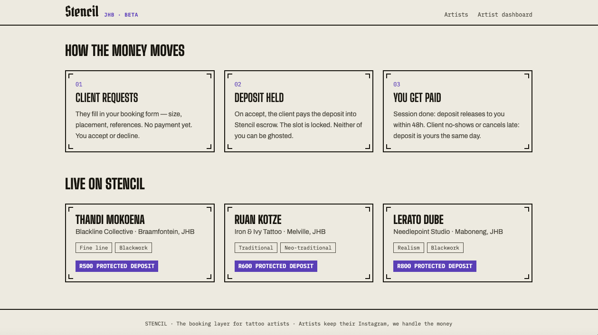Click text starting 'Session done: deposit releases'
598x335 pixels.
[456, 125]
